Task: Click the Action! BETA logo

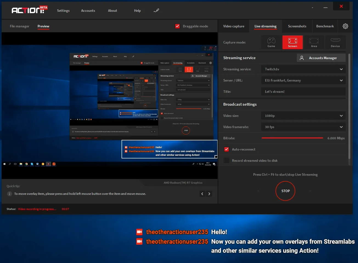Action: pyautogui.click(x=30, y=10)
